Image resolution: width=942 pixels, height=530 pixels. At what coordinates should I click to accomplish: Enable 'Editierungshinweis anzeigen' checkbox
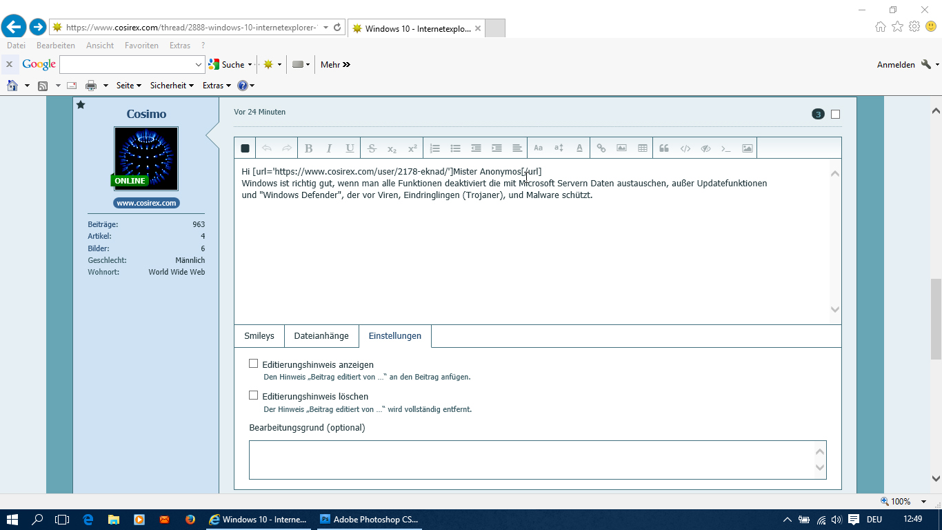point(253,364)
